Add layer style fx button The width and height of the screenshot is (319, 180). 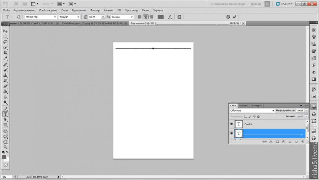tap(271, 141)
